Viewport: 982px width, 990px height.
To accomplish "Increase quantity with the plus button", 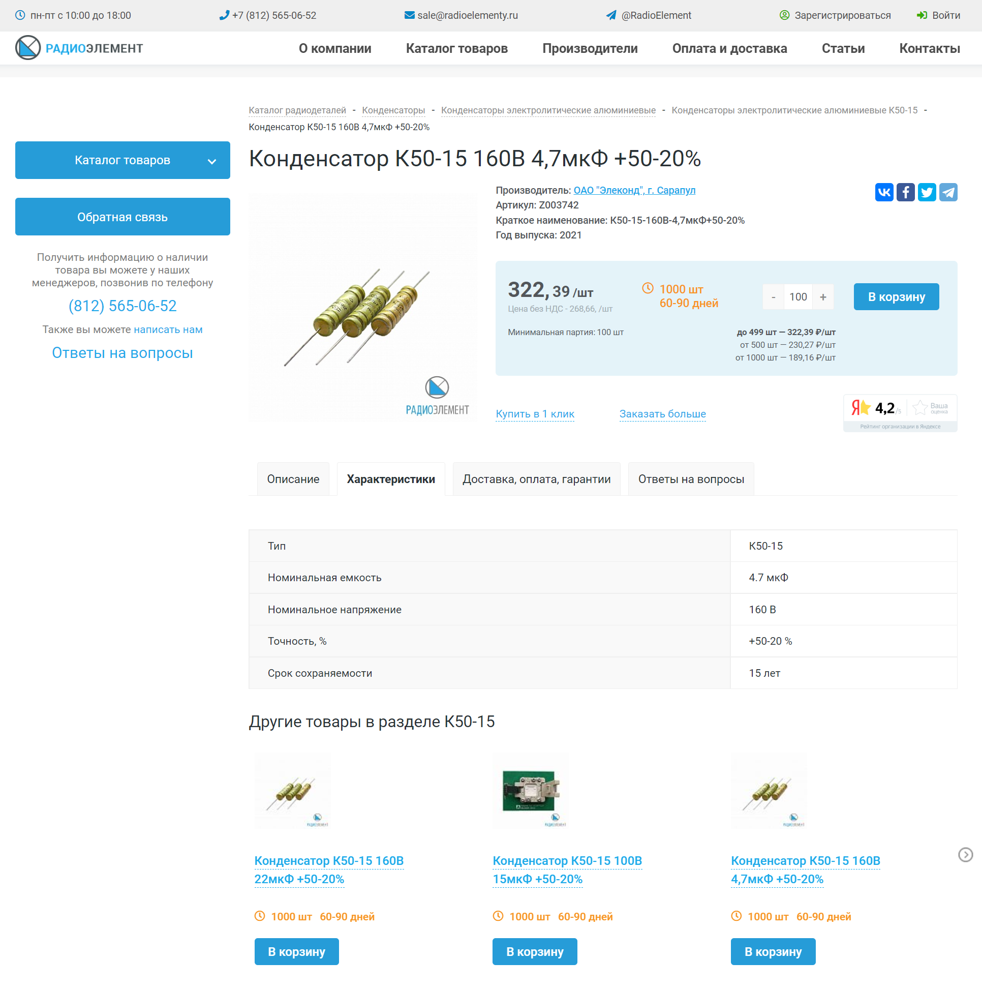I will coord(823,297).
